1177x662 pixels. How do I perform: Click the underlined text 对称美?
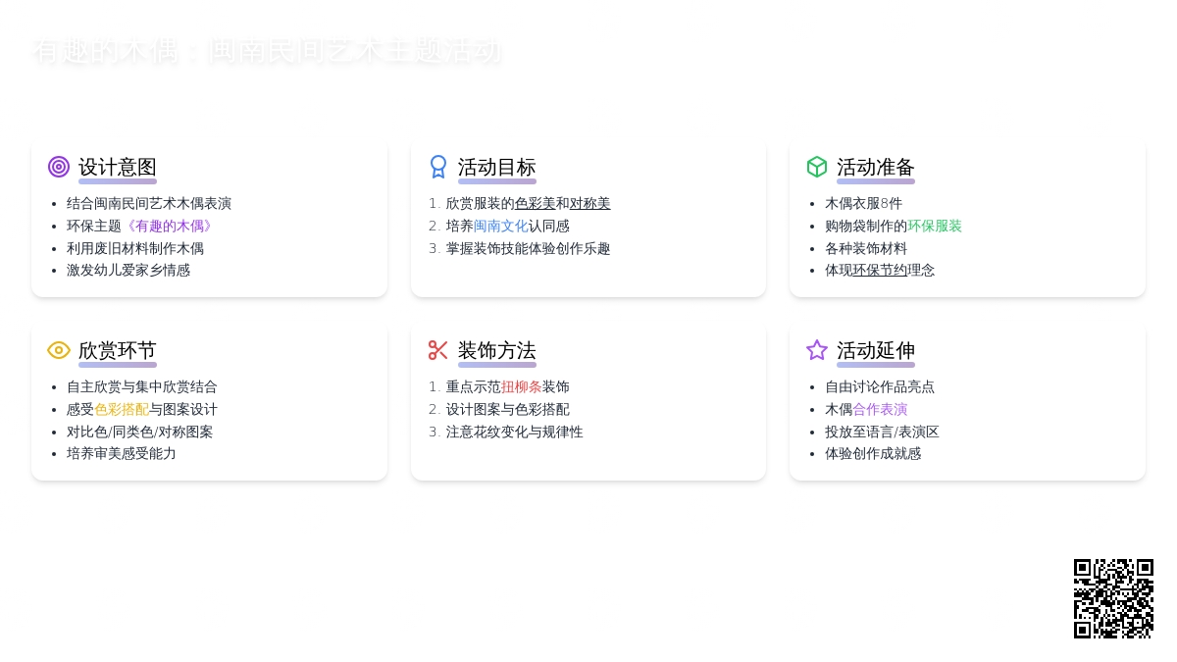coord(589,203)
